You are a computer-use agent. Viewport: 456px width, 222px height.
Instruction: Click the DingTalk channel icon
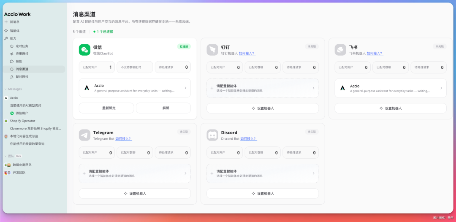(212, 50)
